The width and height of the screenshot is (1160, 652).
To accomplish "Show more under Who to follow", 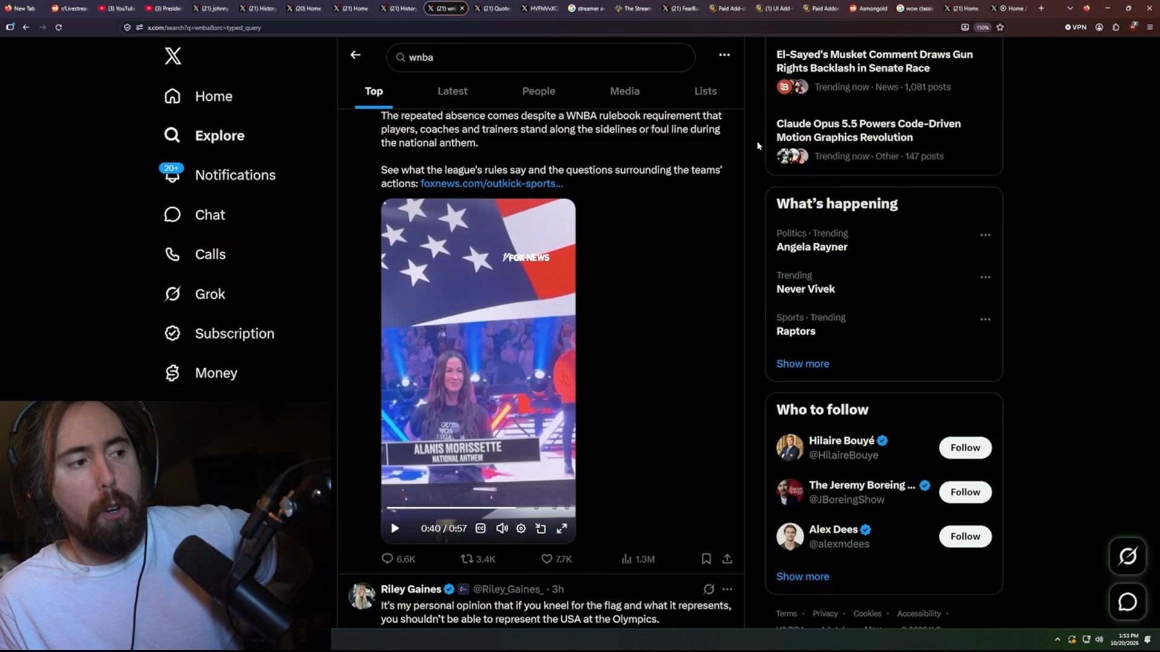I will coord(802,577).
